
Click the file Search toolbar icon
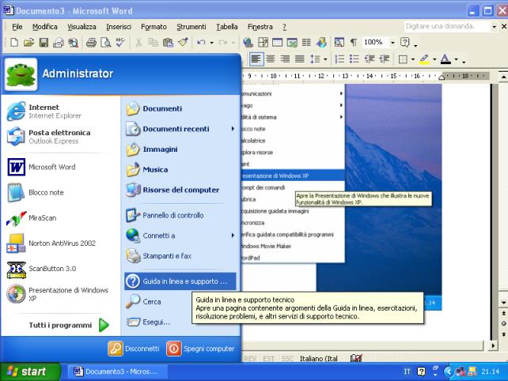point(74,43)
